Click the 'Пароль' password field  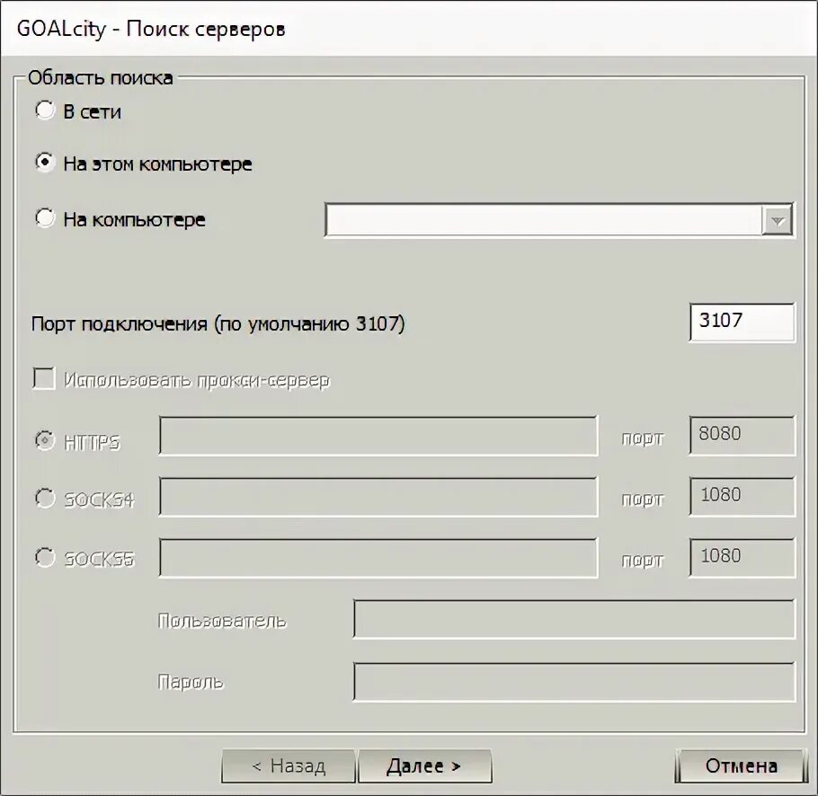coord(573,681)
